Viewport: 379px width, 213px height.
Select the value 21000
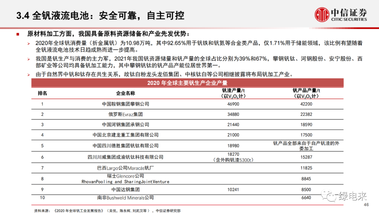point(233,135)
